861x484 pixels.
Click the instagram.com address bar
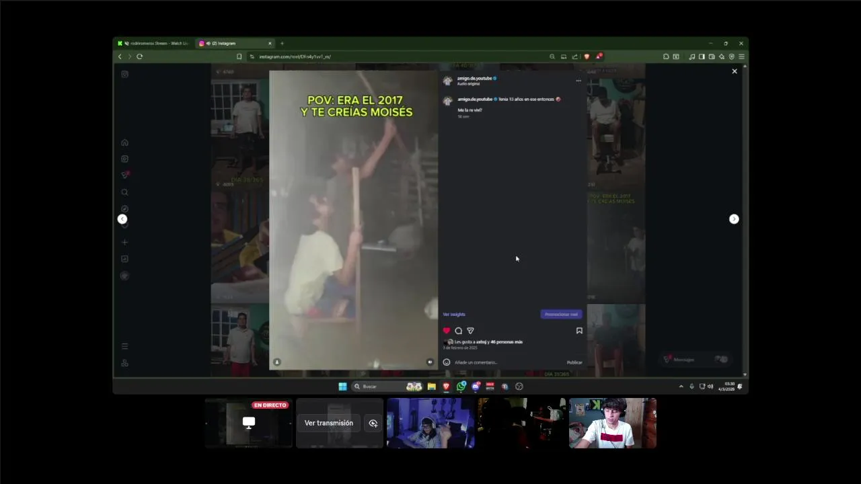click(x=397, y=56)
